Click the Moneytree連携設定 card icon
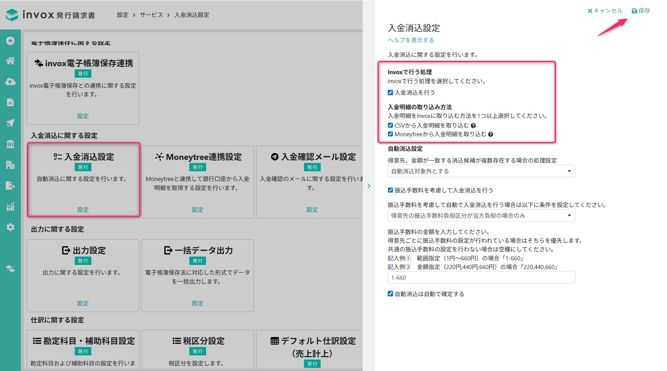667x371 pixels. 159,157
